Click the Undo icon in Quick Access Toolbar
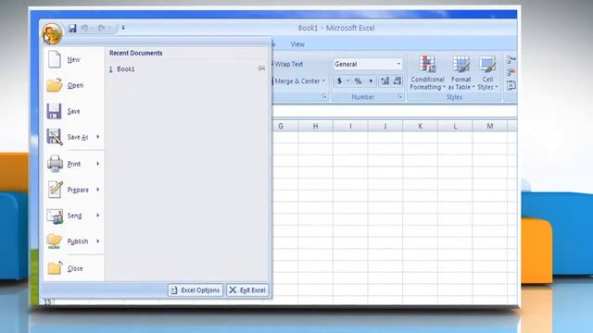The height and width of the screenshot is (333, 593). click(84, 28)
